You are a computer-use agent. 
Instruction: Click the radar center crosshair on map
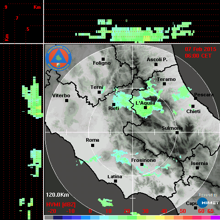pos(133,132)
